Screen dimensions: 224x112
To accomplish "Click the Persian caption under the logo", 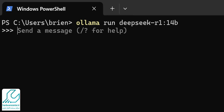I will pos(11,108).
